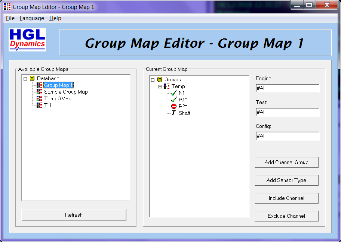Select the Temp channel group
Viewport: 341px width, 242px height.
(x=178, y=86)
